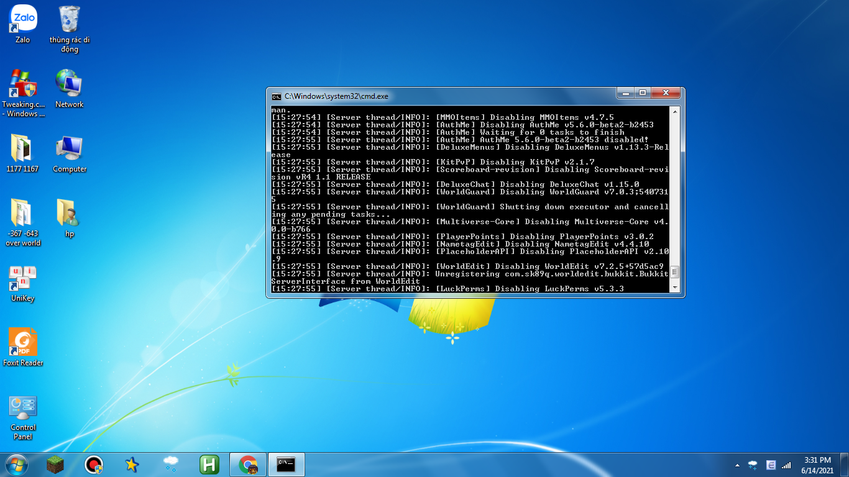The width and height of the screenshot is (849, 477).
Task: Expand hidden system tray icons arrow
Action: [x=737, y=465]
